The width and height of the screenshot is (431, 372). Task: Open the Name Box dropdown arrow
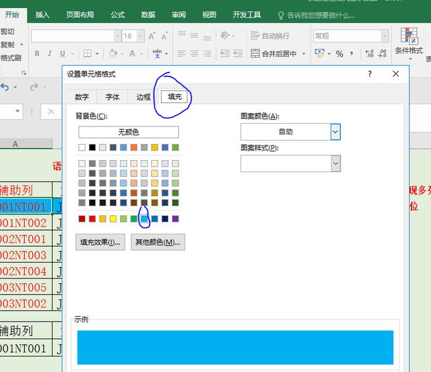pos(18,111)
